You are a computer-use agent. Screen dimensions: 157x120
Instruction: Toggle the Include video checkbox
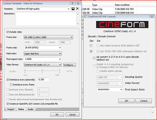8,32
